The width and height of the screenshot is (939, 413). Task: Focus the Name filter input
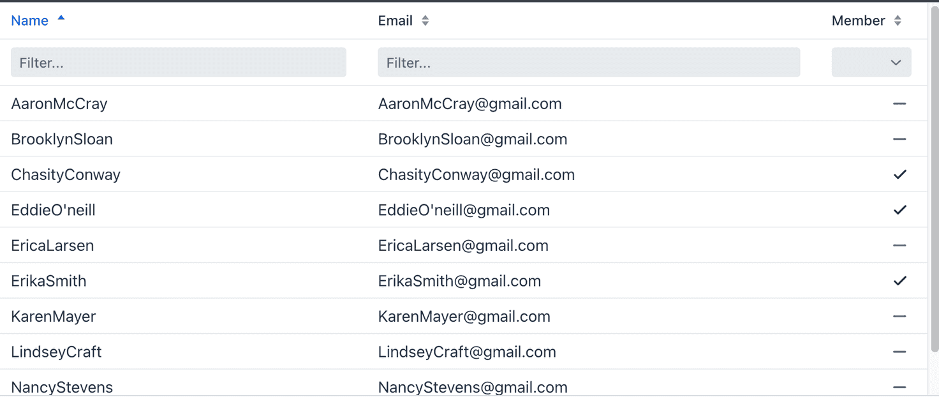click(x=179, y=63)
